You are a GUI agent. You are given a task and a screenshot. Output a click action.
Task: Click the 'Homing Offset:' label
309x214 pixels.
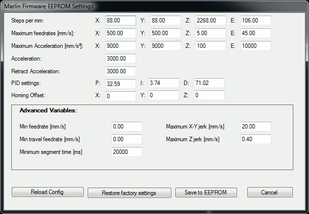click(28, 95)
